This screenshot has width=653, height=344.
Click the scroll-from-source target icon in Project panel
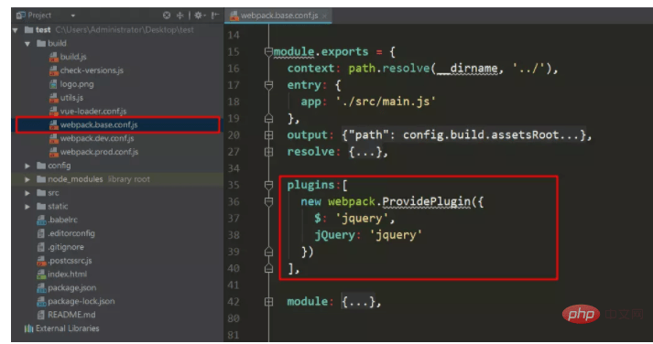tap(167, 16)
